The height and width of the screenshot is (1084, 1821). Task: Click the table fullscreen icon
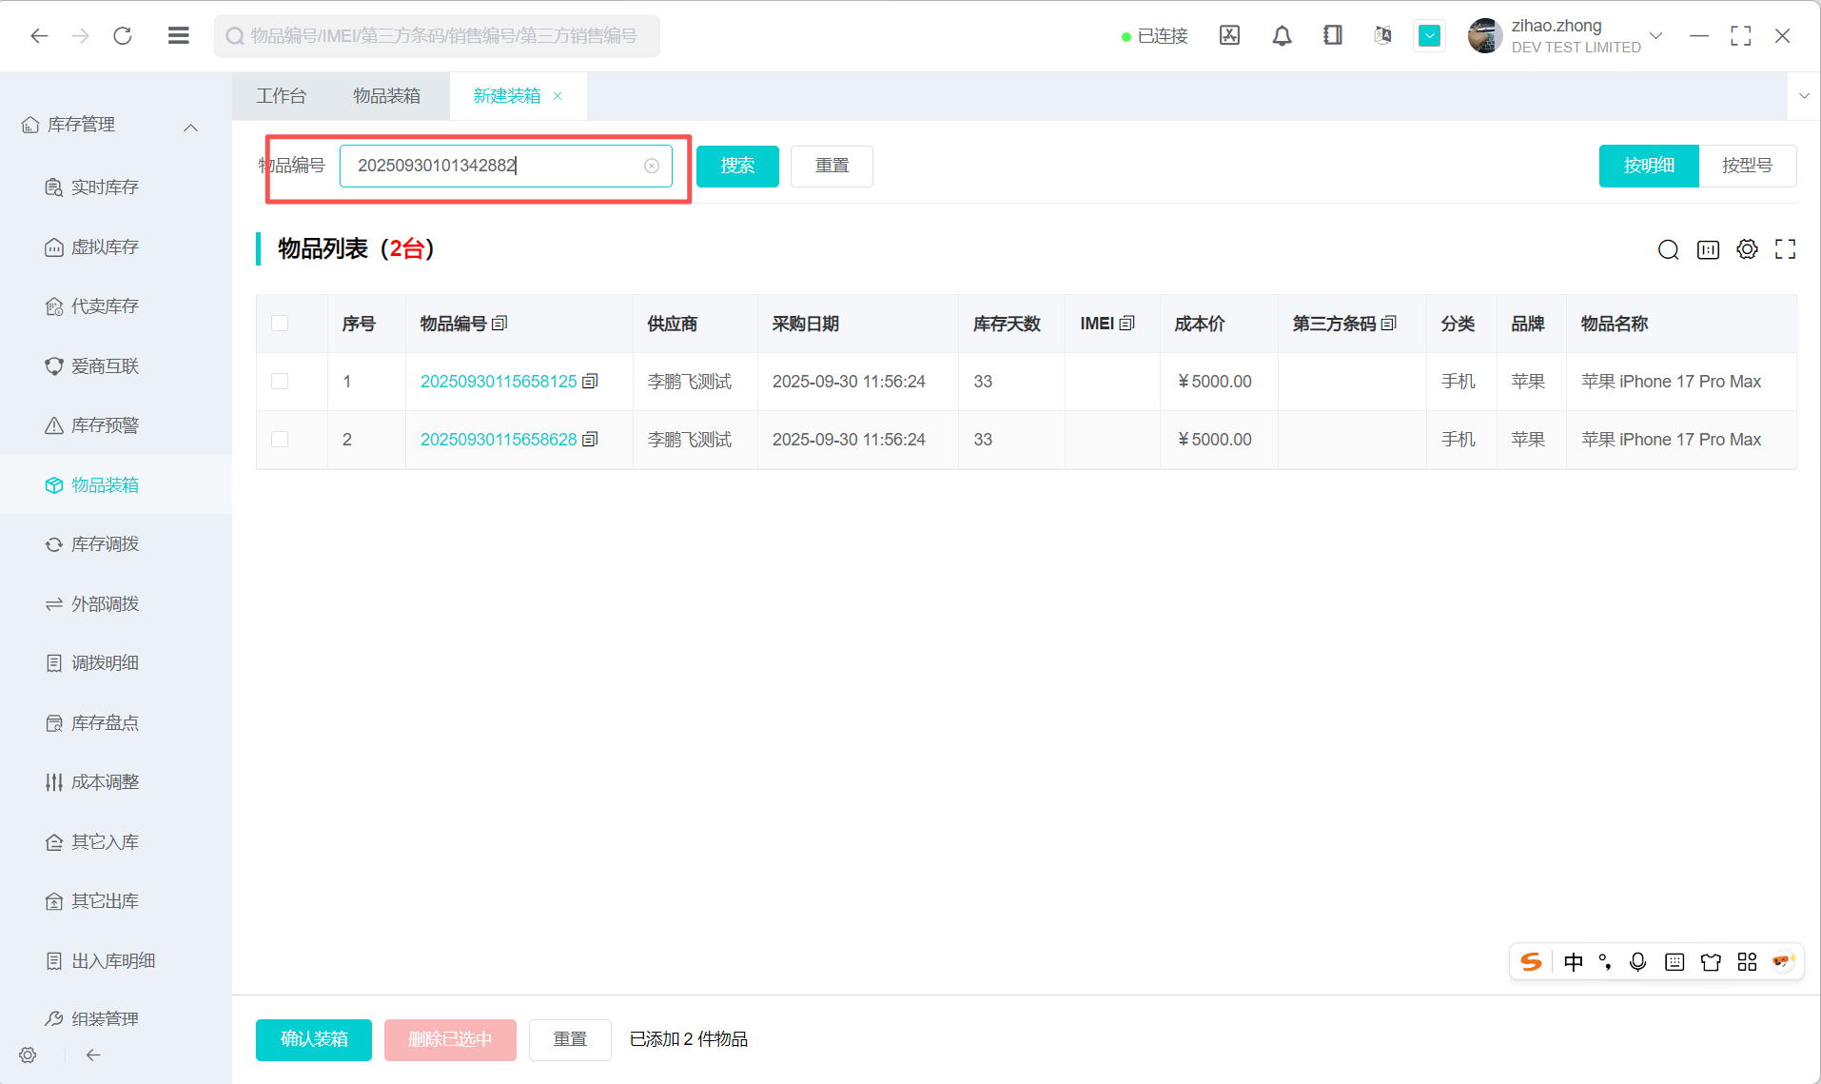point(1785,249)
